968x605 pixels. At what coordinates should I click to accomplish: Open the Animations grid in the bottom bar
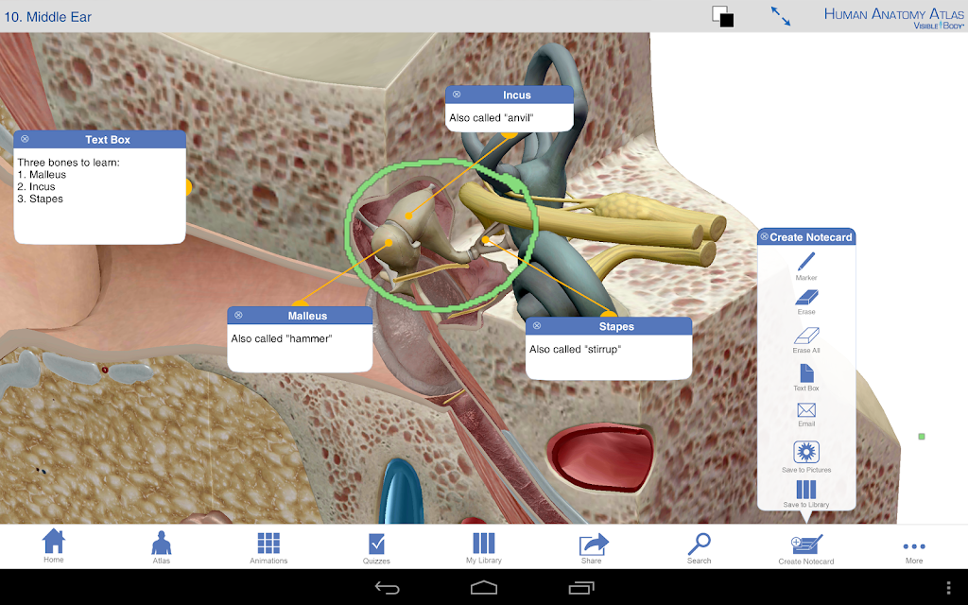click(268, 547)
